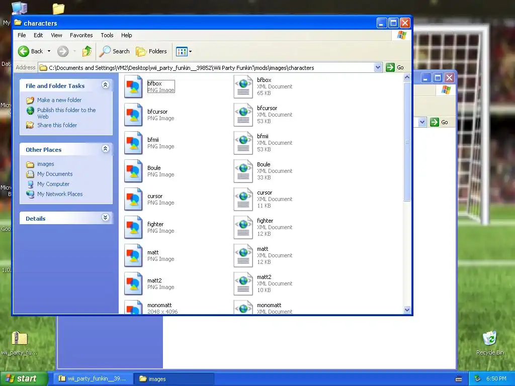Click Share this folder link
Viewport: 515px width, 386px height.
[57, 125]
